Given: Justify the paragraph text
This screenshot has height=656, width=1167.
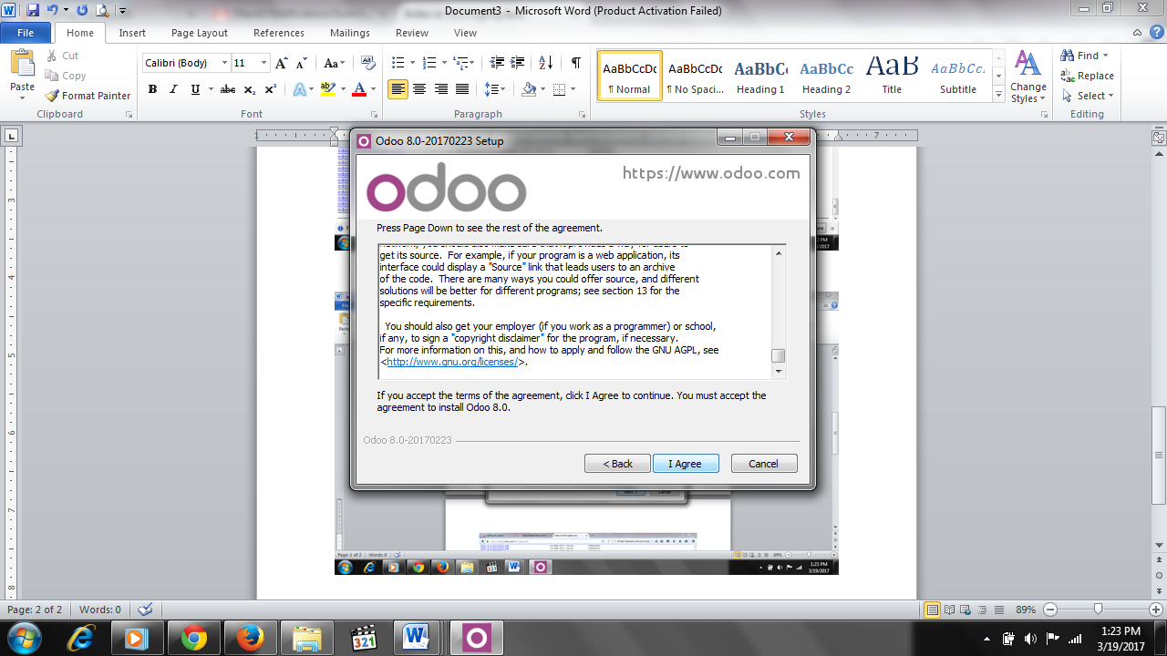Looking at the screenshot, I should tap(462, 89).
